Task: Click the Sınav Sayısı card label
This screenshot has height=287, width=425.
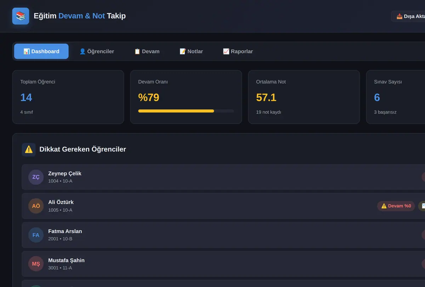Action: click(x=388, y=82)
